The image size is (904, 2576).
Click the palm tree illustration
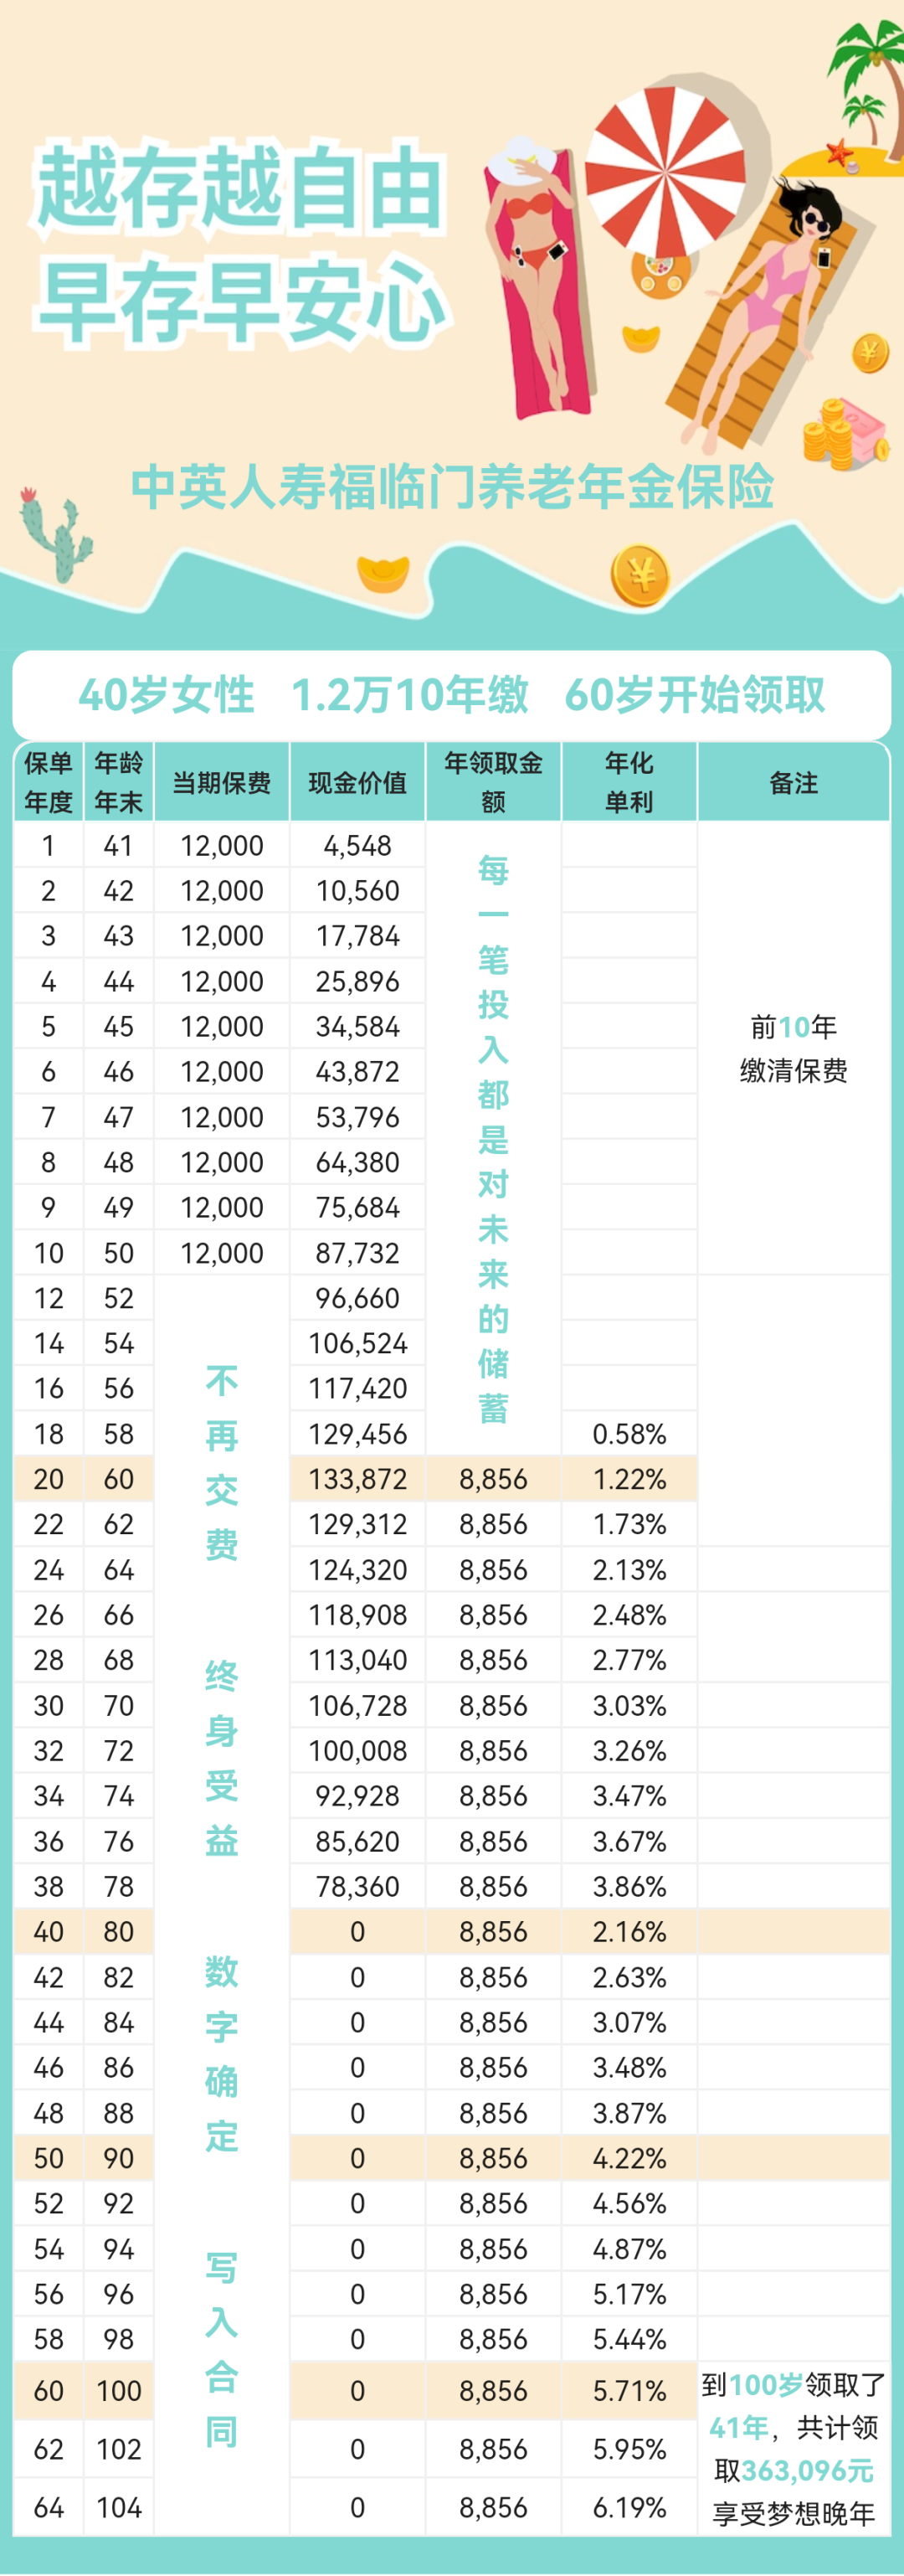pyautogui.click(x=866, y=80)
